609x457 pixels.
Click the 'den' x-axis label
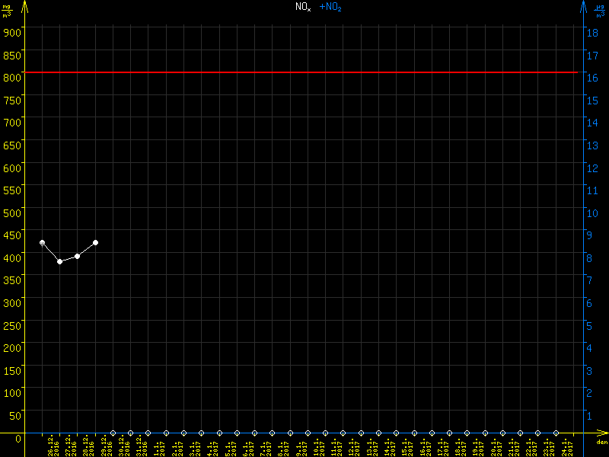(x=601, y=443)
